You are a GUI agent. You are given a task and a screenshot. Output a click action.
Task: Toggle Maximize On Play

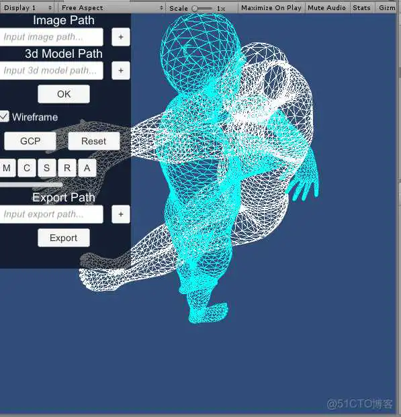point(271,8)
